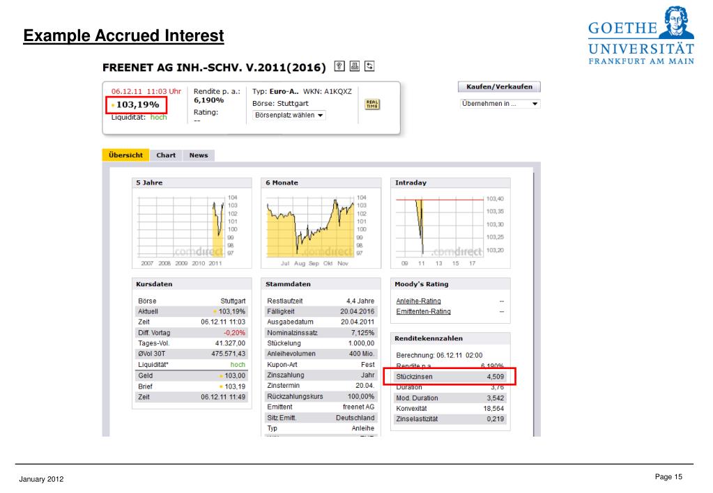The image size is (713, 493).
Task: Open the Anleihe-Rating link
Action: pyautogui.click(x=418, y=301)
